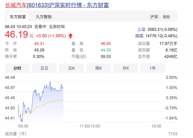Click the 09:30 time axis label

coord(23,126)
